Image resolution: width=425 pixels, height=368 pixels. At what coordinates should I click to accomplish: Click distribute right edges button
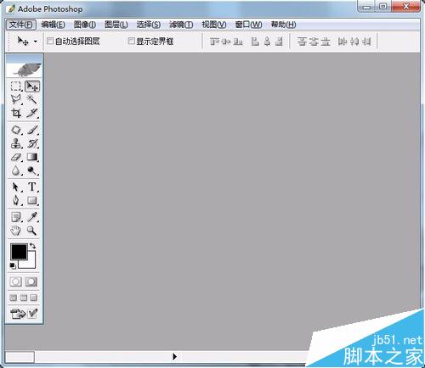366,42
